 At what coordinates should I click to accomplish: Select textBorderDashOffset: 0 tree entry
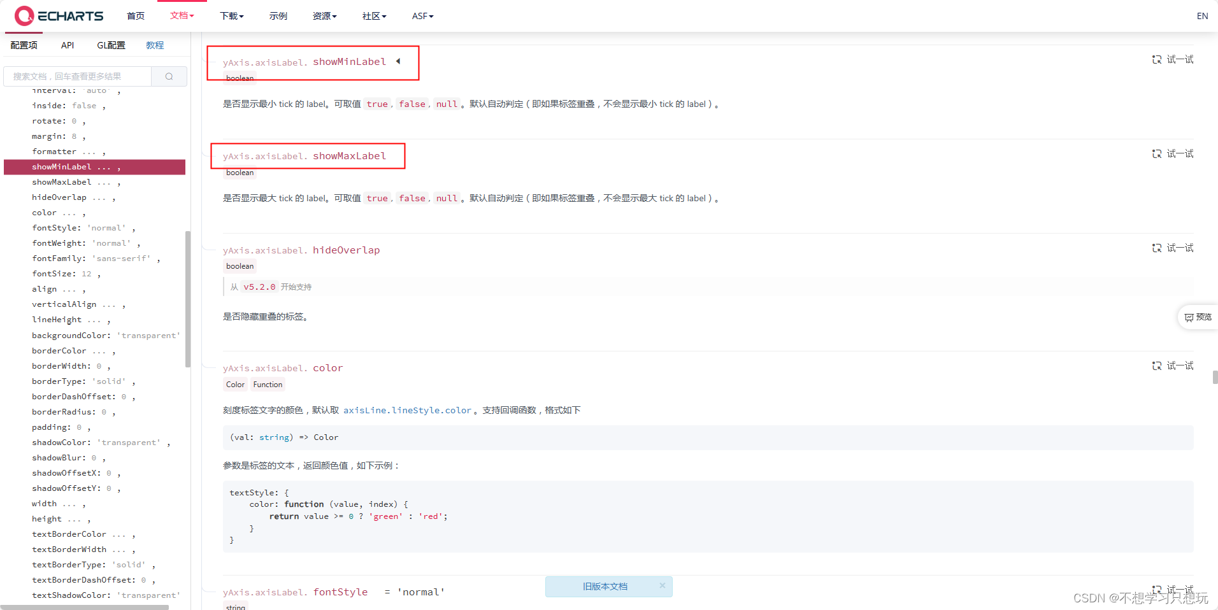(x=94, y=580)
